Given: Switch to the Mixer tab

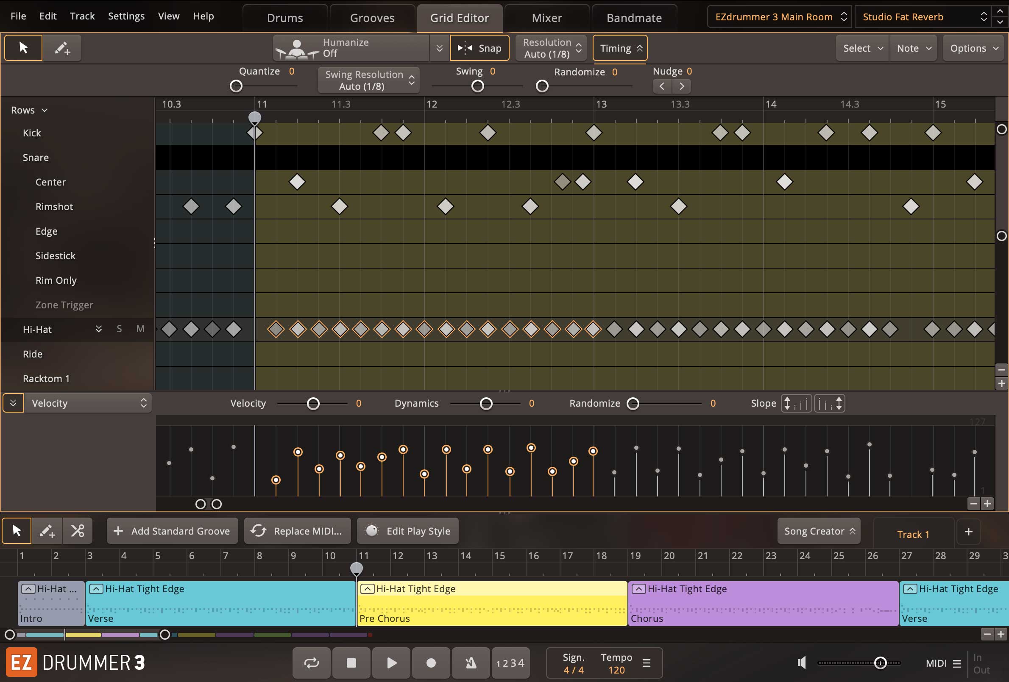Looking at the screenshot, I should pos(546,18).
